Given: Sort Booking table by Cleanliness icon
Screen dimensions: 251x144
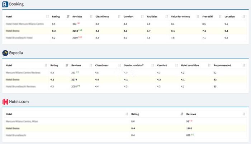Looking at the screenshot, I should click(x=119, y=16).
